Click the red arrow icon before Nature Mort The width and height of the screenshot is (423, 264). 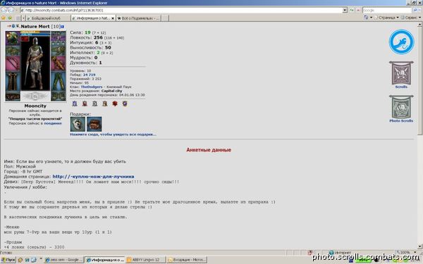point(8,26)
